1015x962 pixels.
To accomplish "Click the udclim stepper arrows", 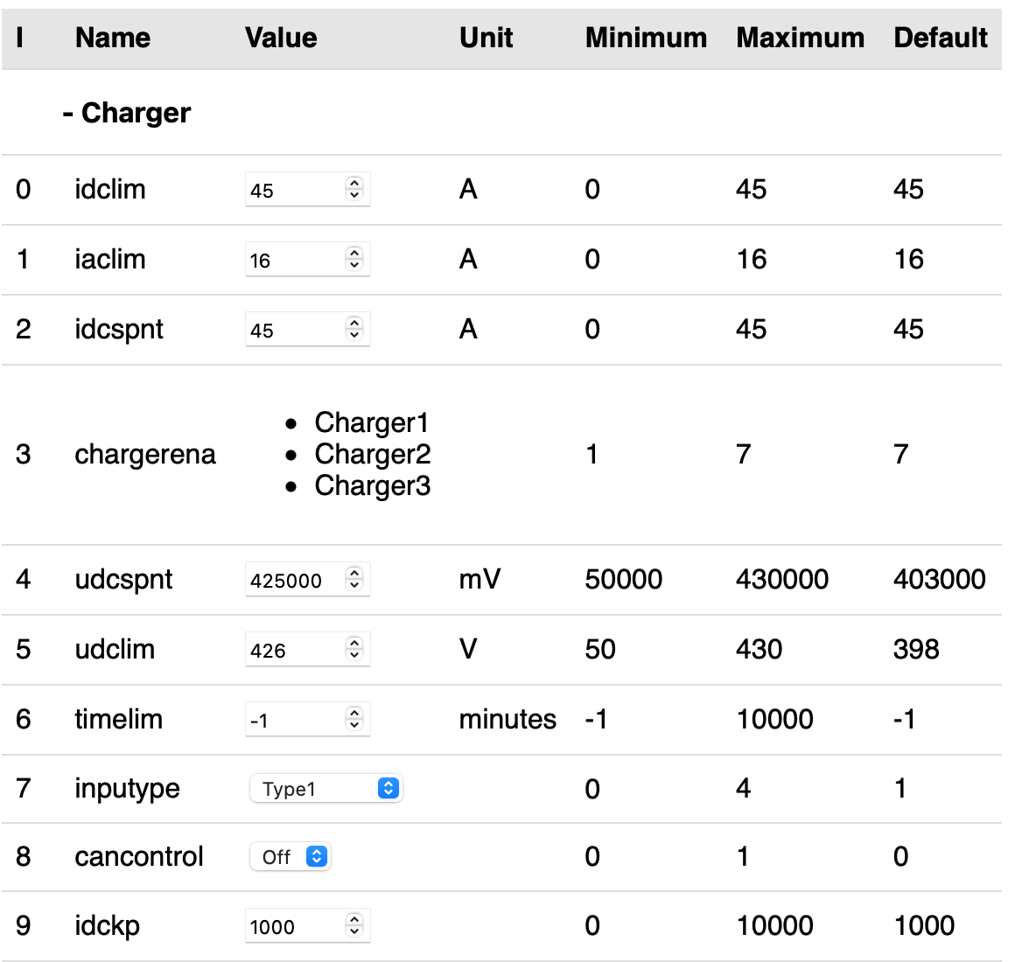I will pyautogui.click(x=354, y=649).
